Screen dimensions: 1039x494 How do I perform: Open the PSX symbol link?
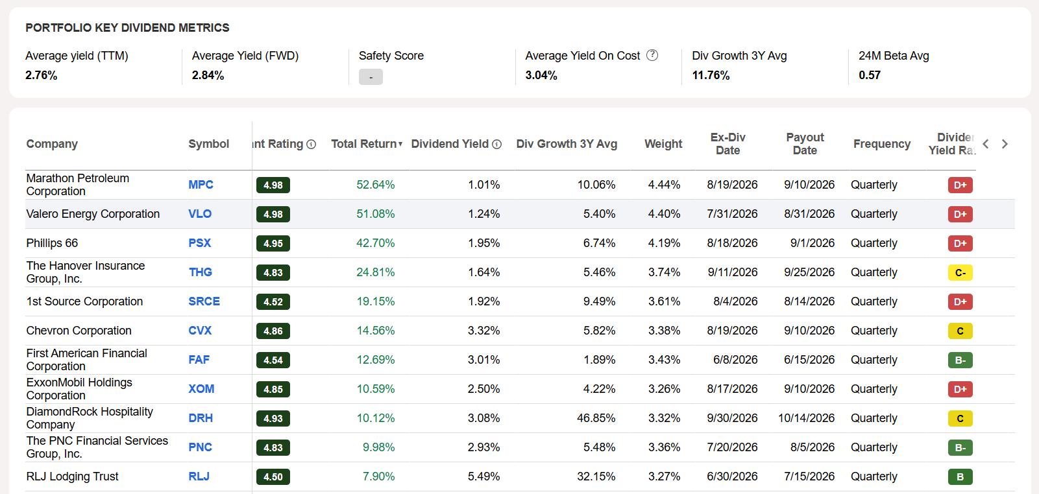pyautogui.click(x=200, y=243)
